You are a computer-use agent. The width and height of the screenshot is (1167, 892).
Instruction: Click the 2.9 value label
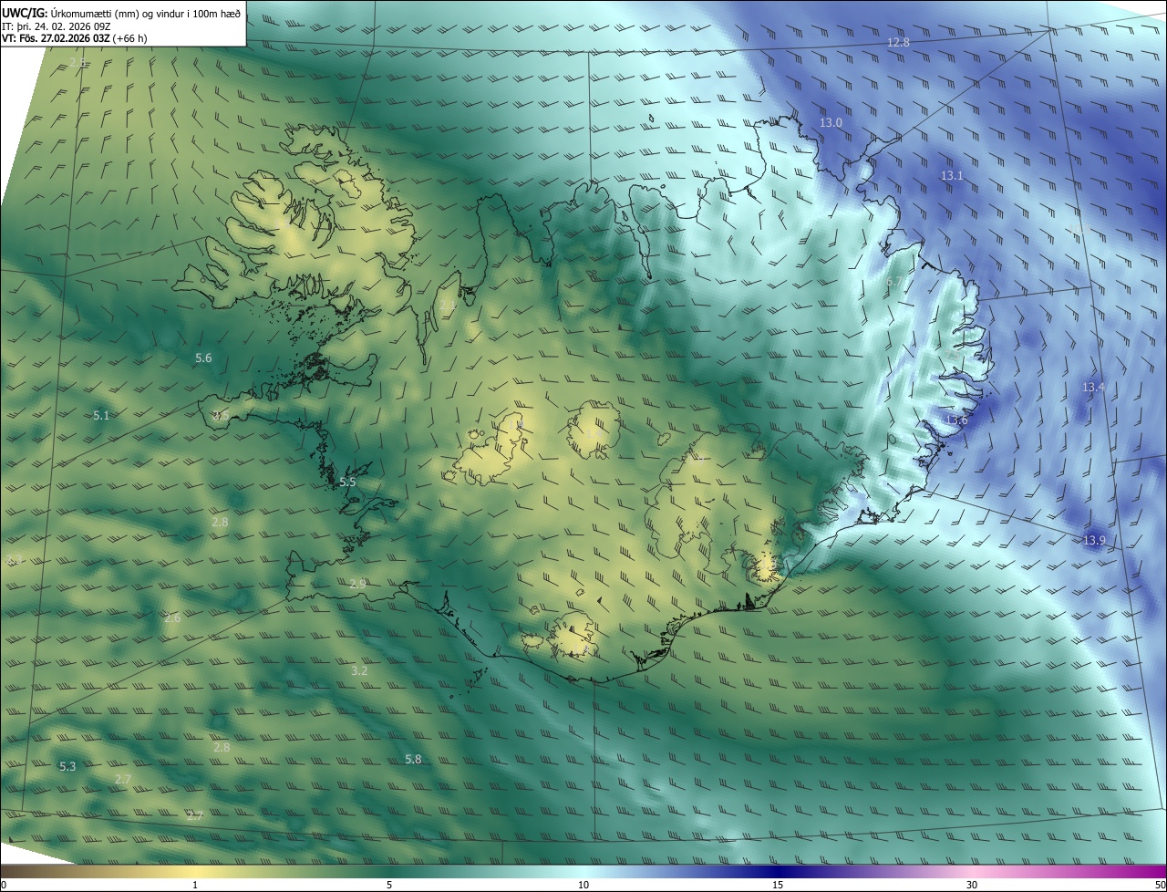tap(357, 584)
